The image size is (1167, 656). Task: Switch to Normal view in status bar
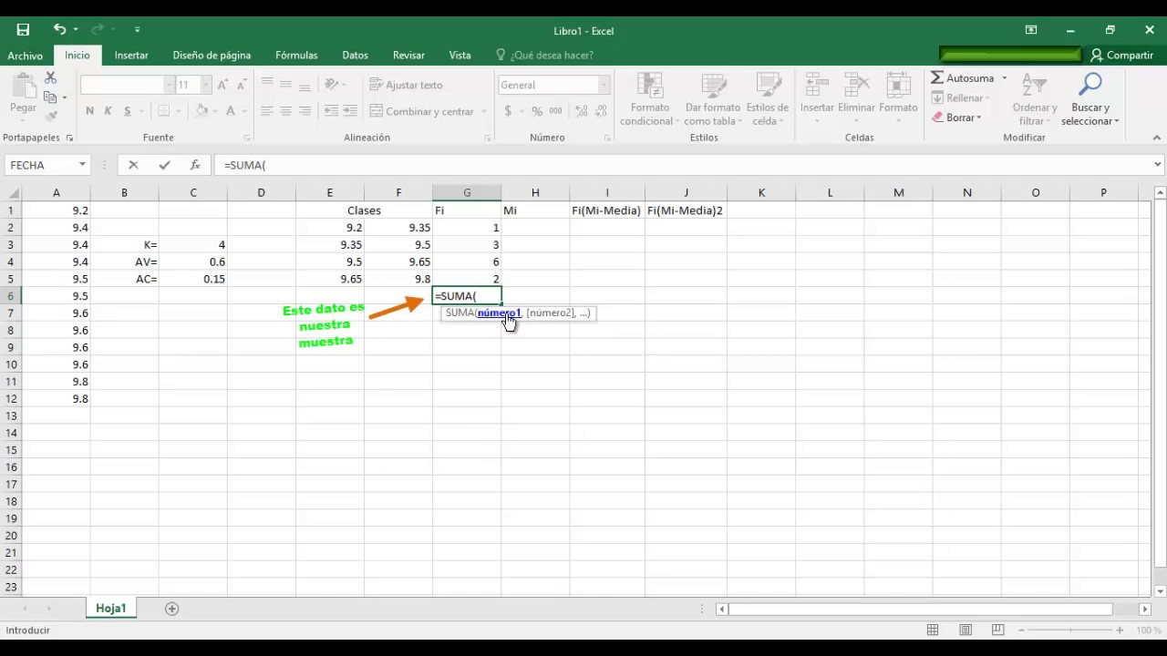click(x=933, y=630)
